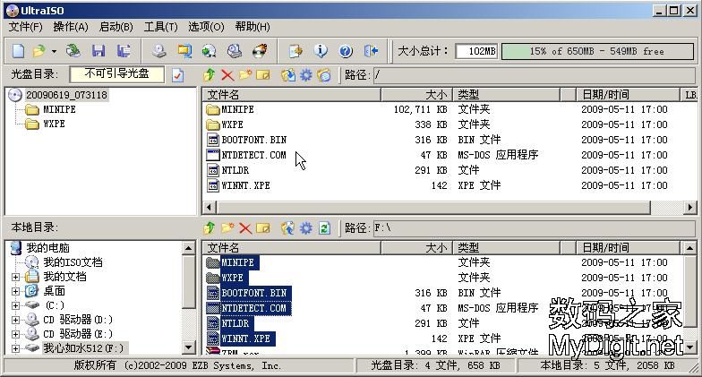The image size is (702, 377).
Task: Expand the (C:) drive tree node
Action: 16,306
